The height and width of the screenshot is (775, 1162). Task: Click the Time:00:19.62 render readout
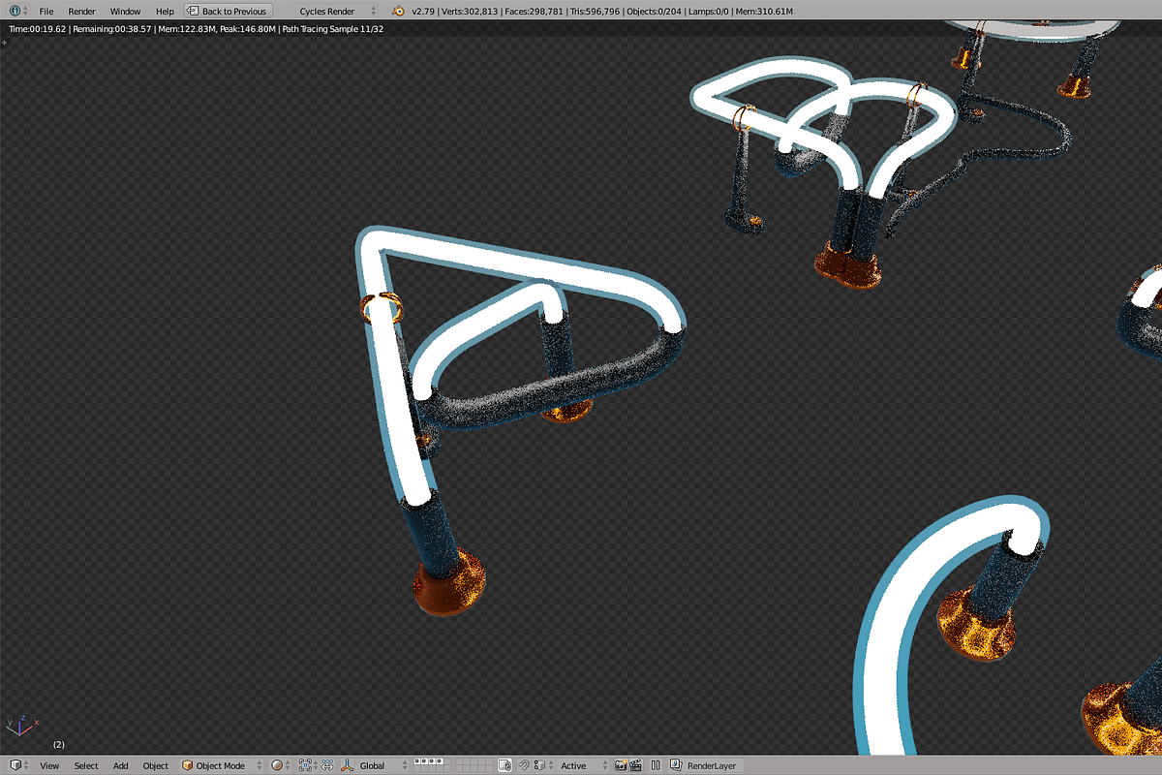point(38,29)
